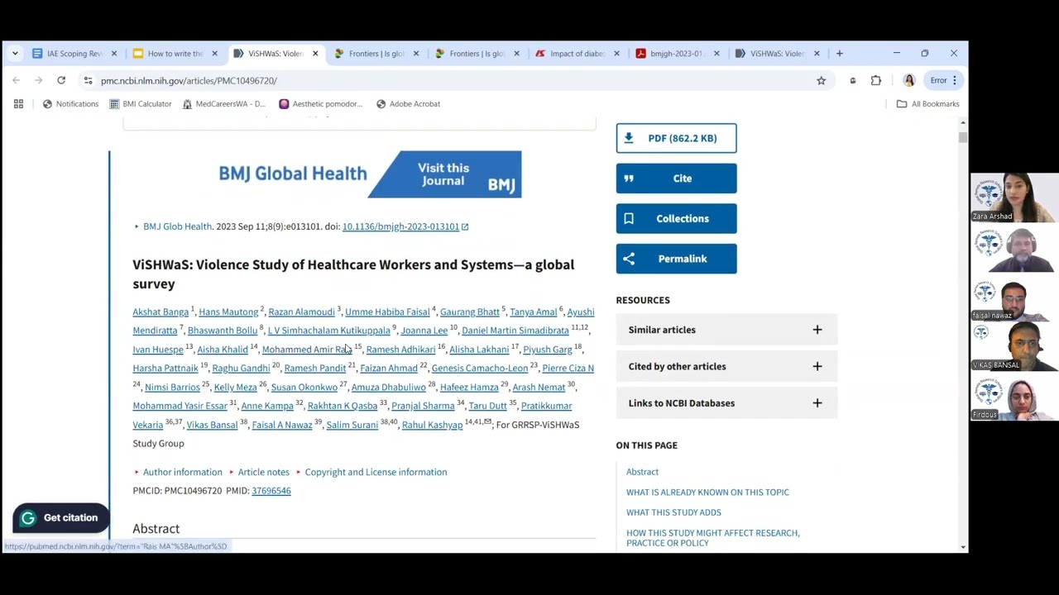The image size is (1059, 595).
Task: Click the Get citation widget
Action: pyautogui.click(x=60, y=518)
